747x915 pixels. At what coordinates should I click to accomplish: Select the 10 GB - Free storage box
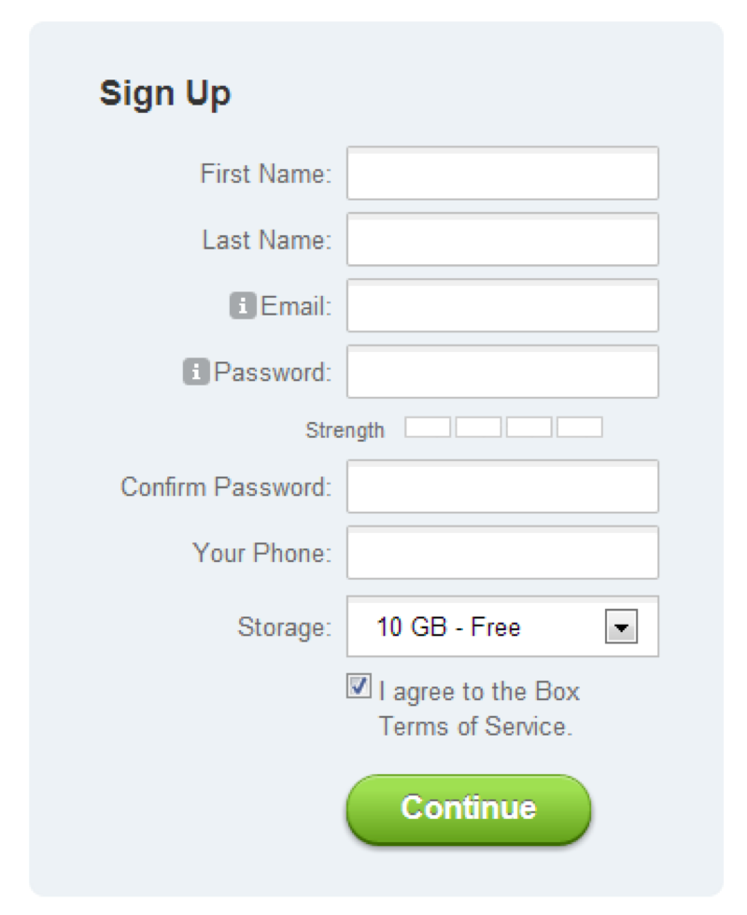click(502, 626)
